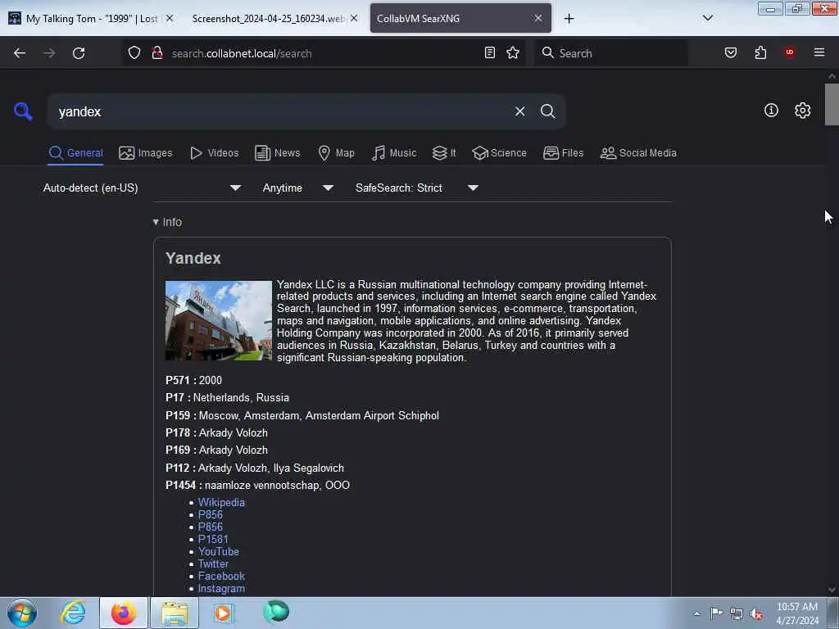Screen dimensions: 839x629
Task: Switch to the General category
Action: [75, 153]
